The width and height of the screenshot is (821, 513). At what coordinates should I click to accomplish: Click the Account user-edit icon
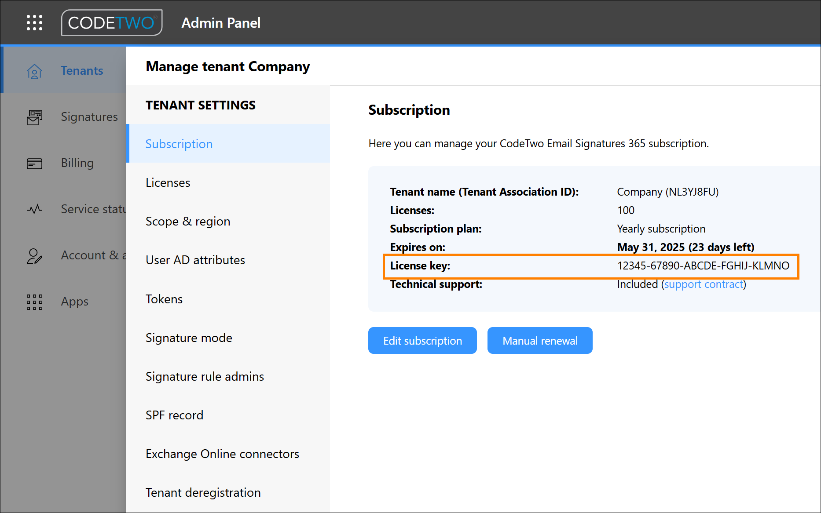coord(34,255)
